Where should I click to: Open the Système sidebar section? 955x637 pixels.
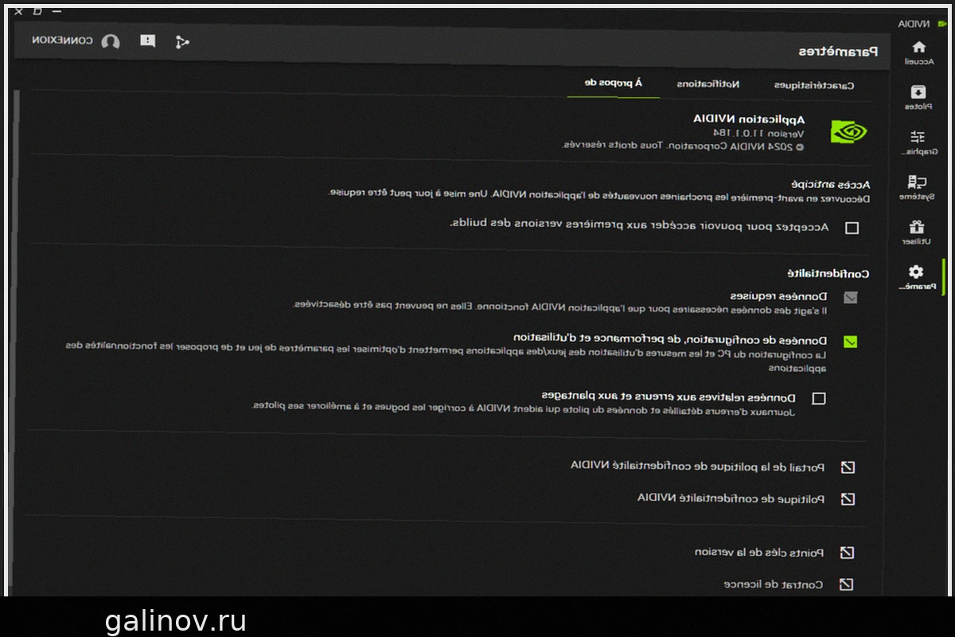point(918,187)
